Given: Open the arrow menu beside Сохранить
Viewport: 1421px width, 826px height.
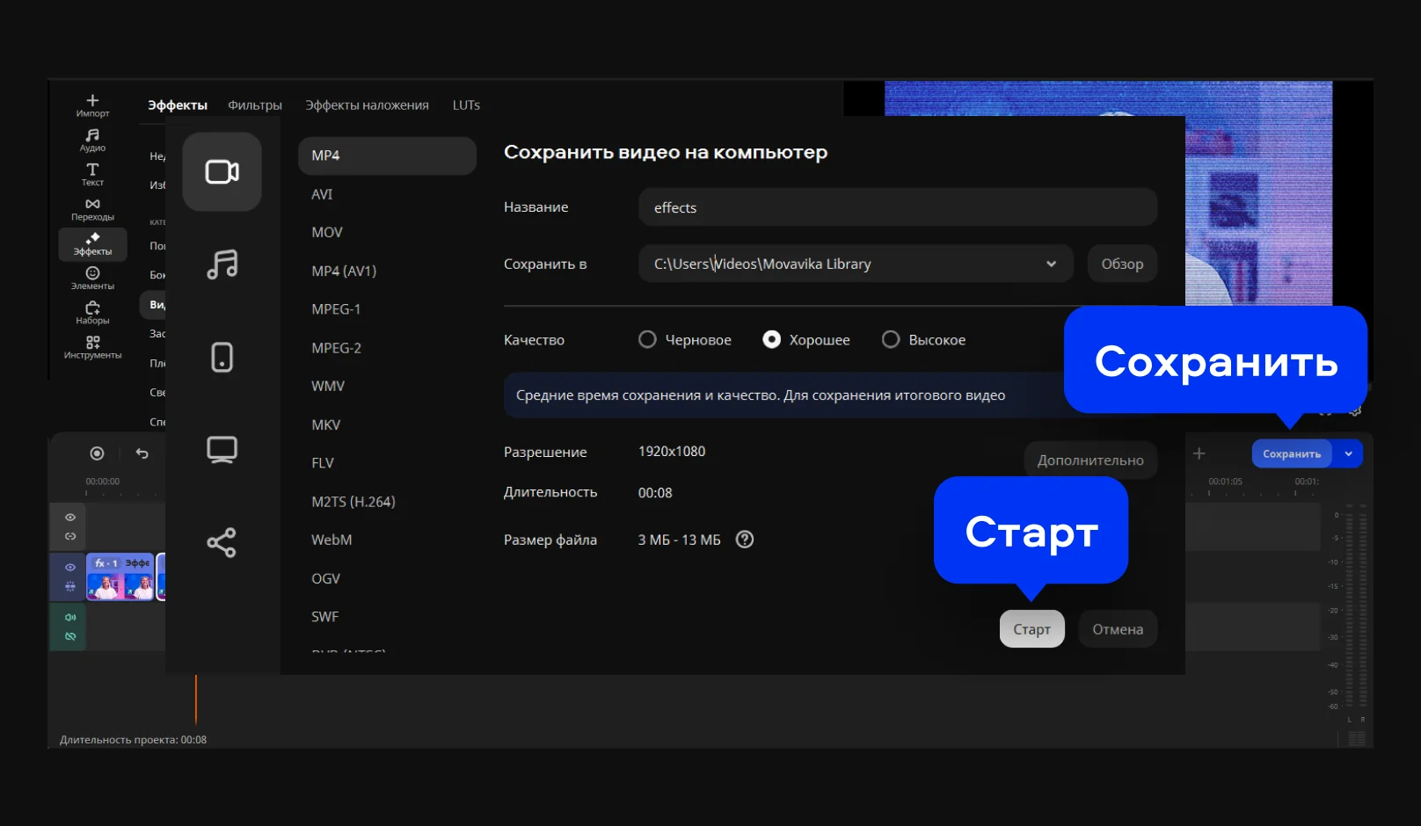Looking at the screenshot, I should 1348,453.
